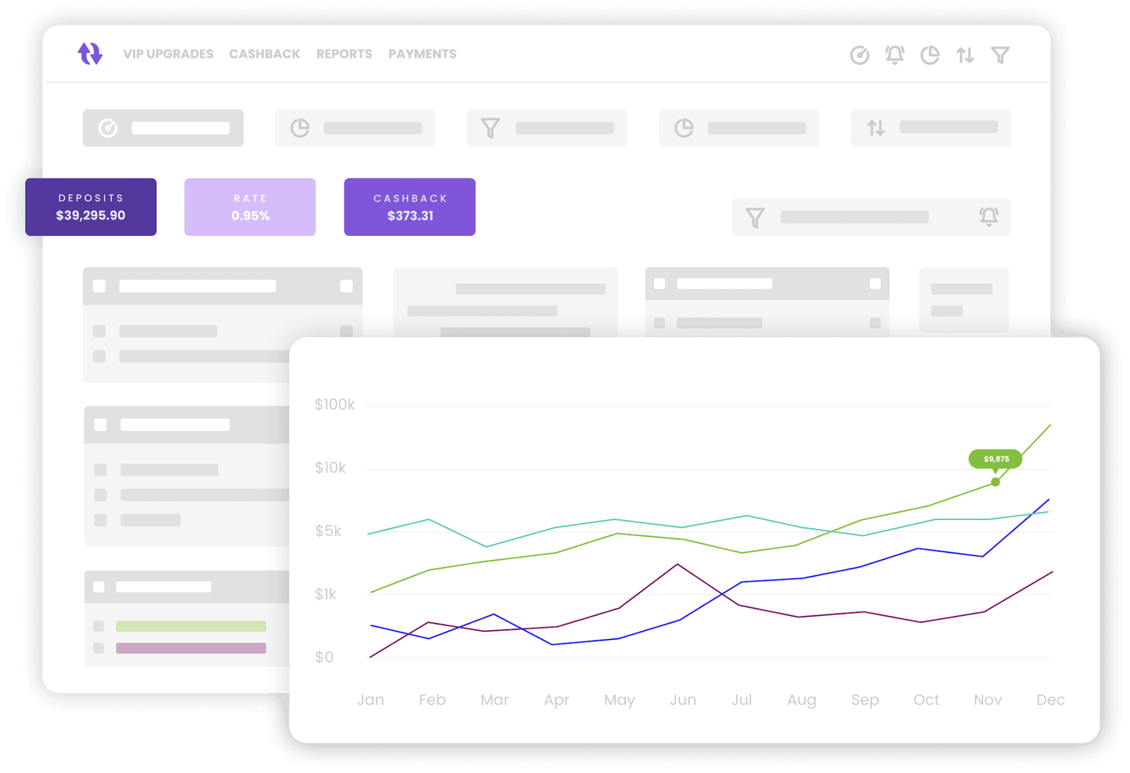This screenshot has width=1130, height=773.
Task: Click the pie chart icon in the top toolbar
Action: (930, 55)
